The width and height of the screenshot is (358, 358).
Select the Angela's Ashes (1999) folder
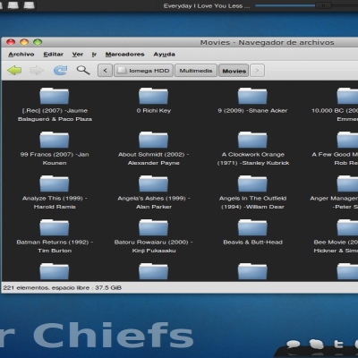(153, 183)
